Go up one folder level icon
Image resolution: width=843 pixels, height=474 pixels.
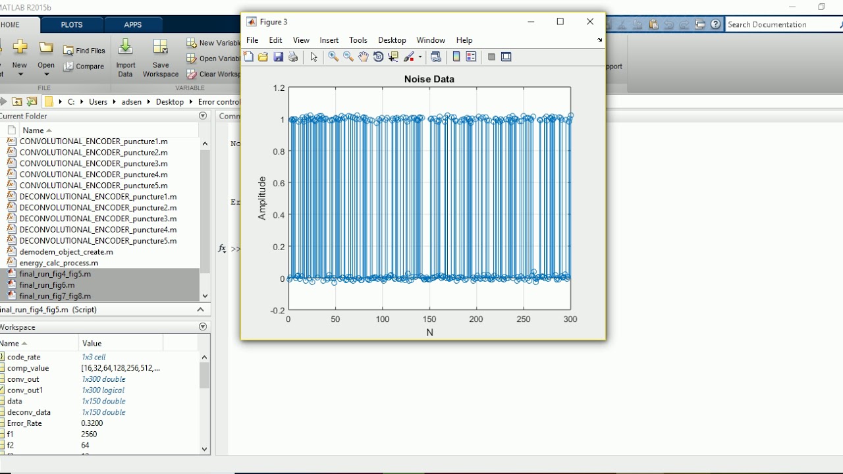point(16,101)
